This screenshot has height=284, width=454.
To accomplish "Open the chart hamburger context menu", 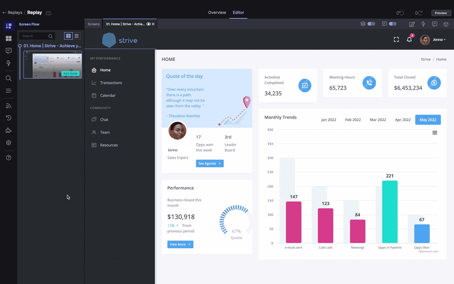I will pyautogui.click(x=434, y=133).
